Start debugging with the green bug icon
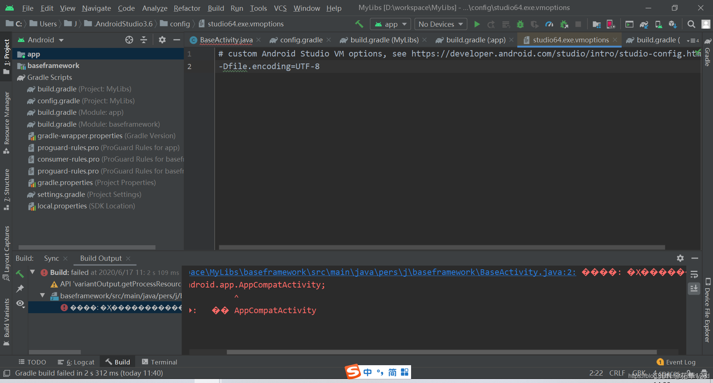The height and width of the screenshot is (383, 713). (520, 24)
